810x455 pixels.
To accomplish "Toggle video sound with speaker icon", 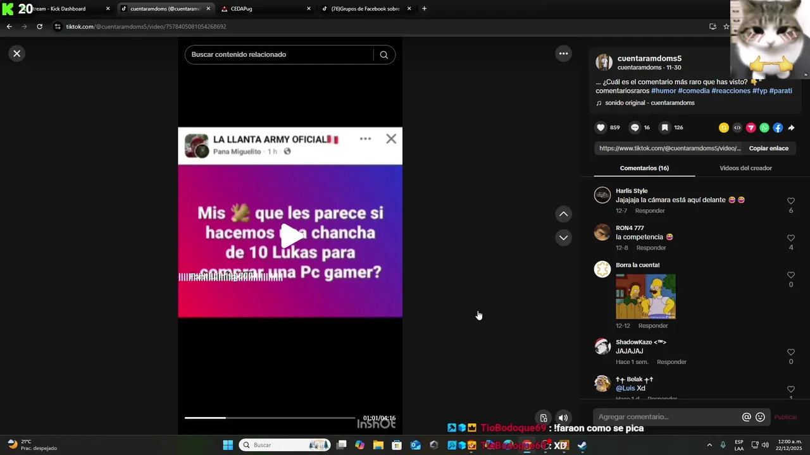I will (x=563, y=418).
